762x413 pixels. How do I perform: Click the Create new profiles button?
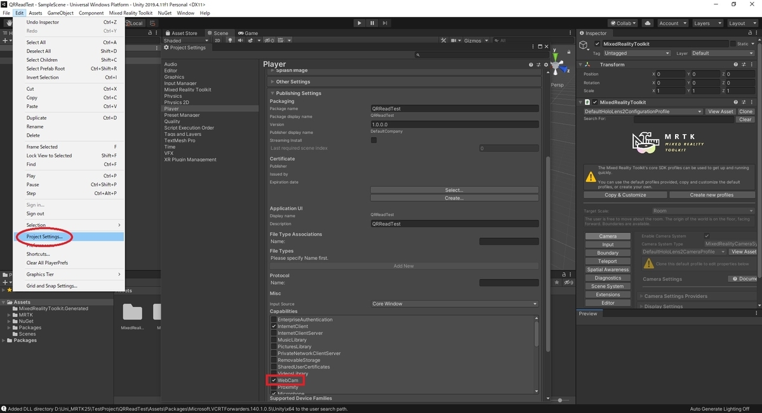tap(712, 195)
